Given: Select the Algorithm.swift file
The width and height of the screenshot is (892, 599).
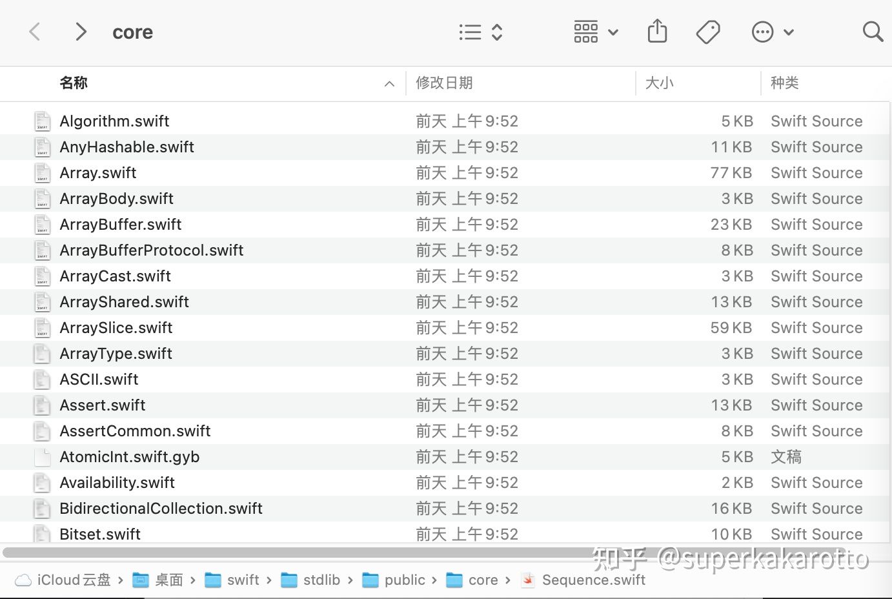Looking at the screenshot, I should (x=114, y=121).
